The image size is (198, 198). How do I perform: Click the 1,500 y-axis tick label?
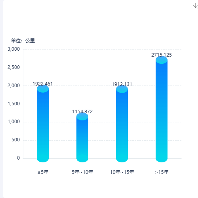13,104
